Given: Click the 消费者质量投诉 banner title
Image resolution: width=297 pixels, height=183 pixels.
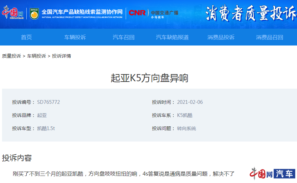Looking at the screenshot, I should [251, 14].
